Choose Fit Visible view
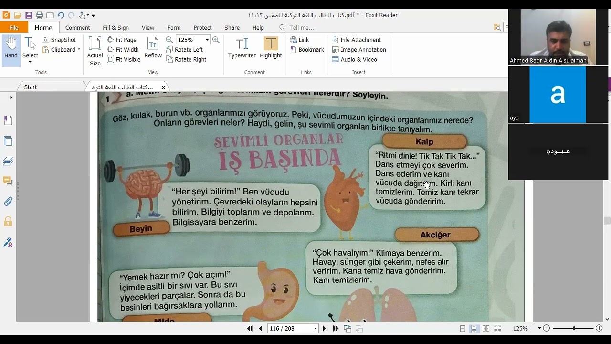 coord(124,59)
